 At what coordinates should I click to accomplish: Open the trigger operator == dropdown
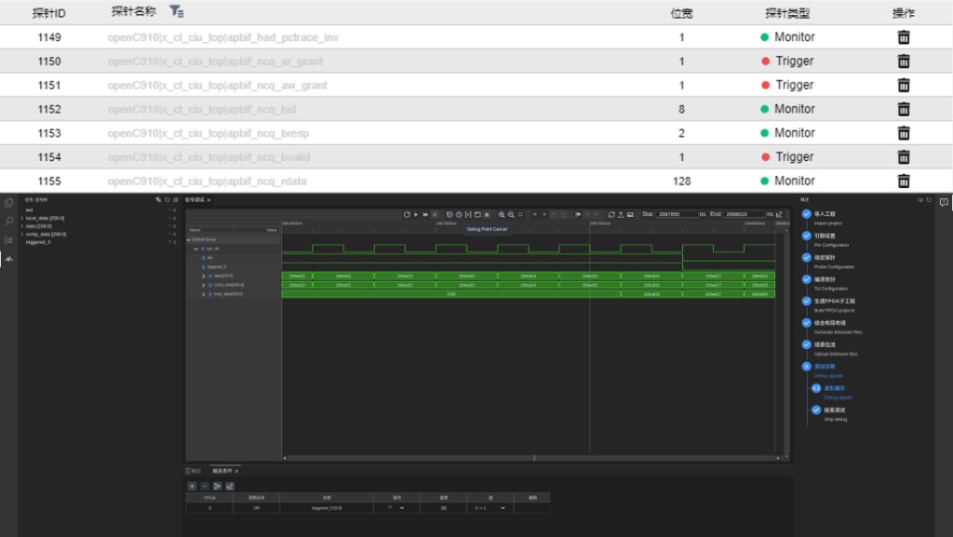point(396,508)
